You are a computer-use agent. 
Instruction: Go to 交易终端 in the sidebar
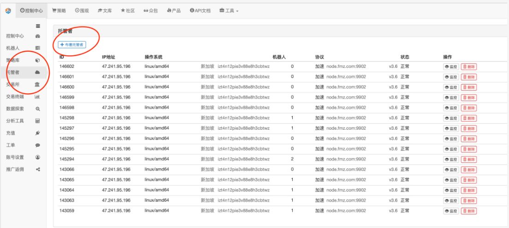(x=15, y=96)
